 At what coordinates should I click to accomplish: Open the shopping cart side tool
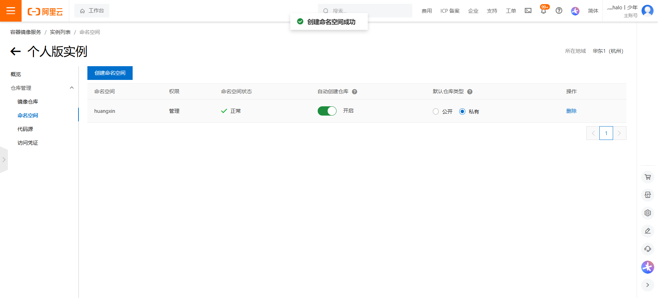click(x=648, y=177)
